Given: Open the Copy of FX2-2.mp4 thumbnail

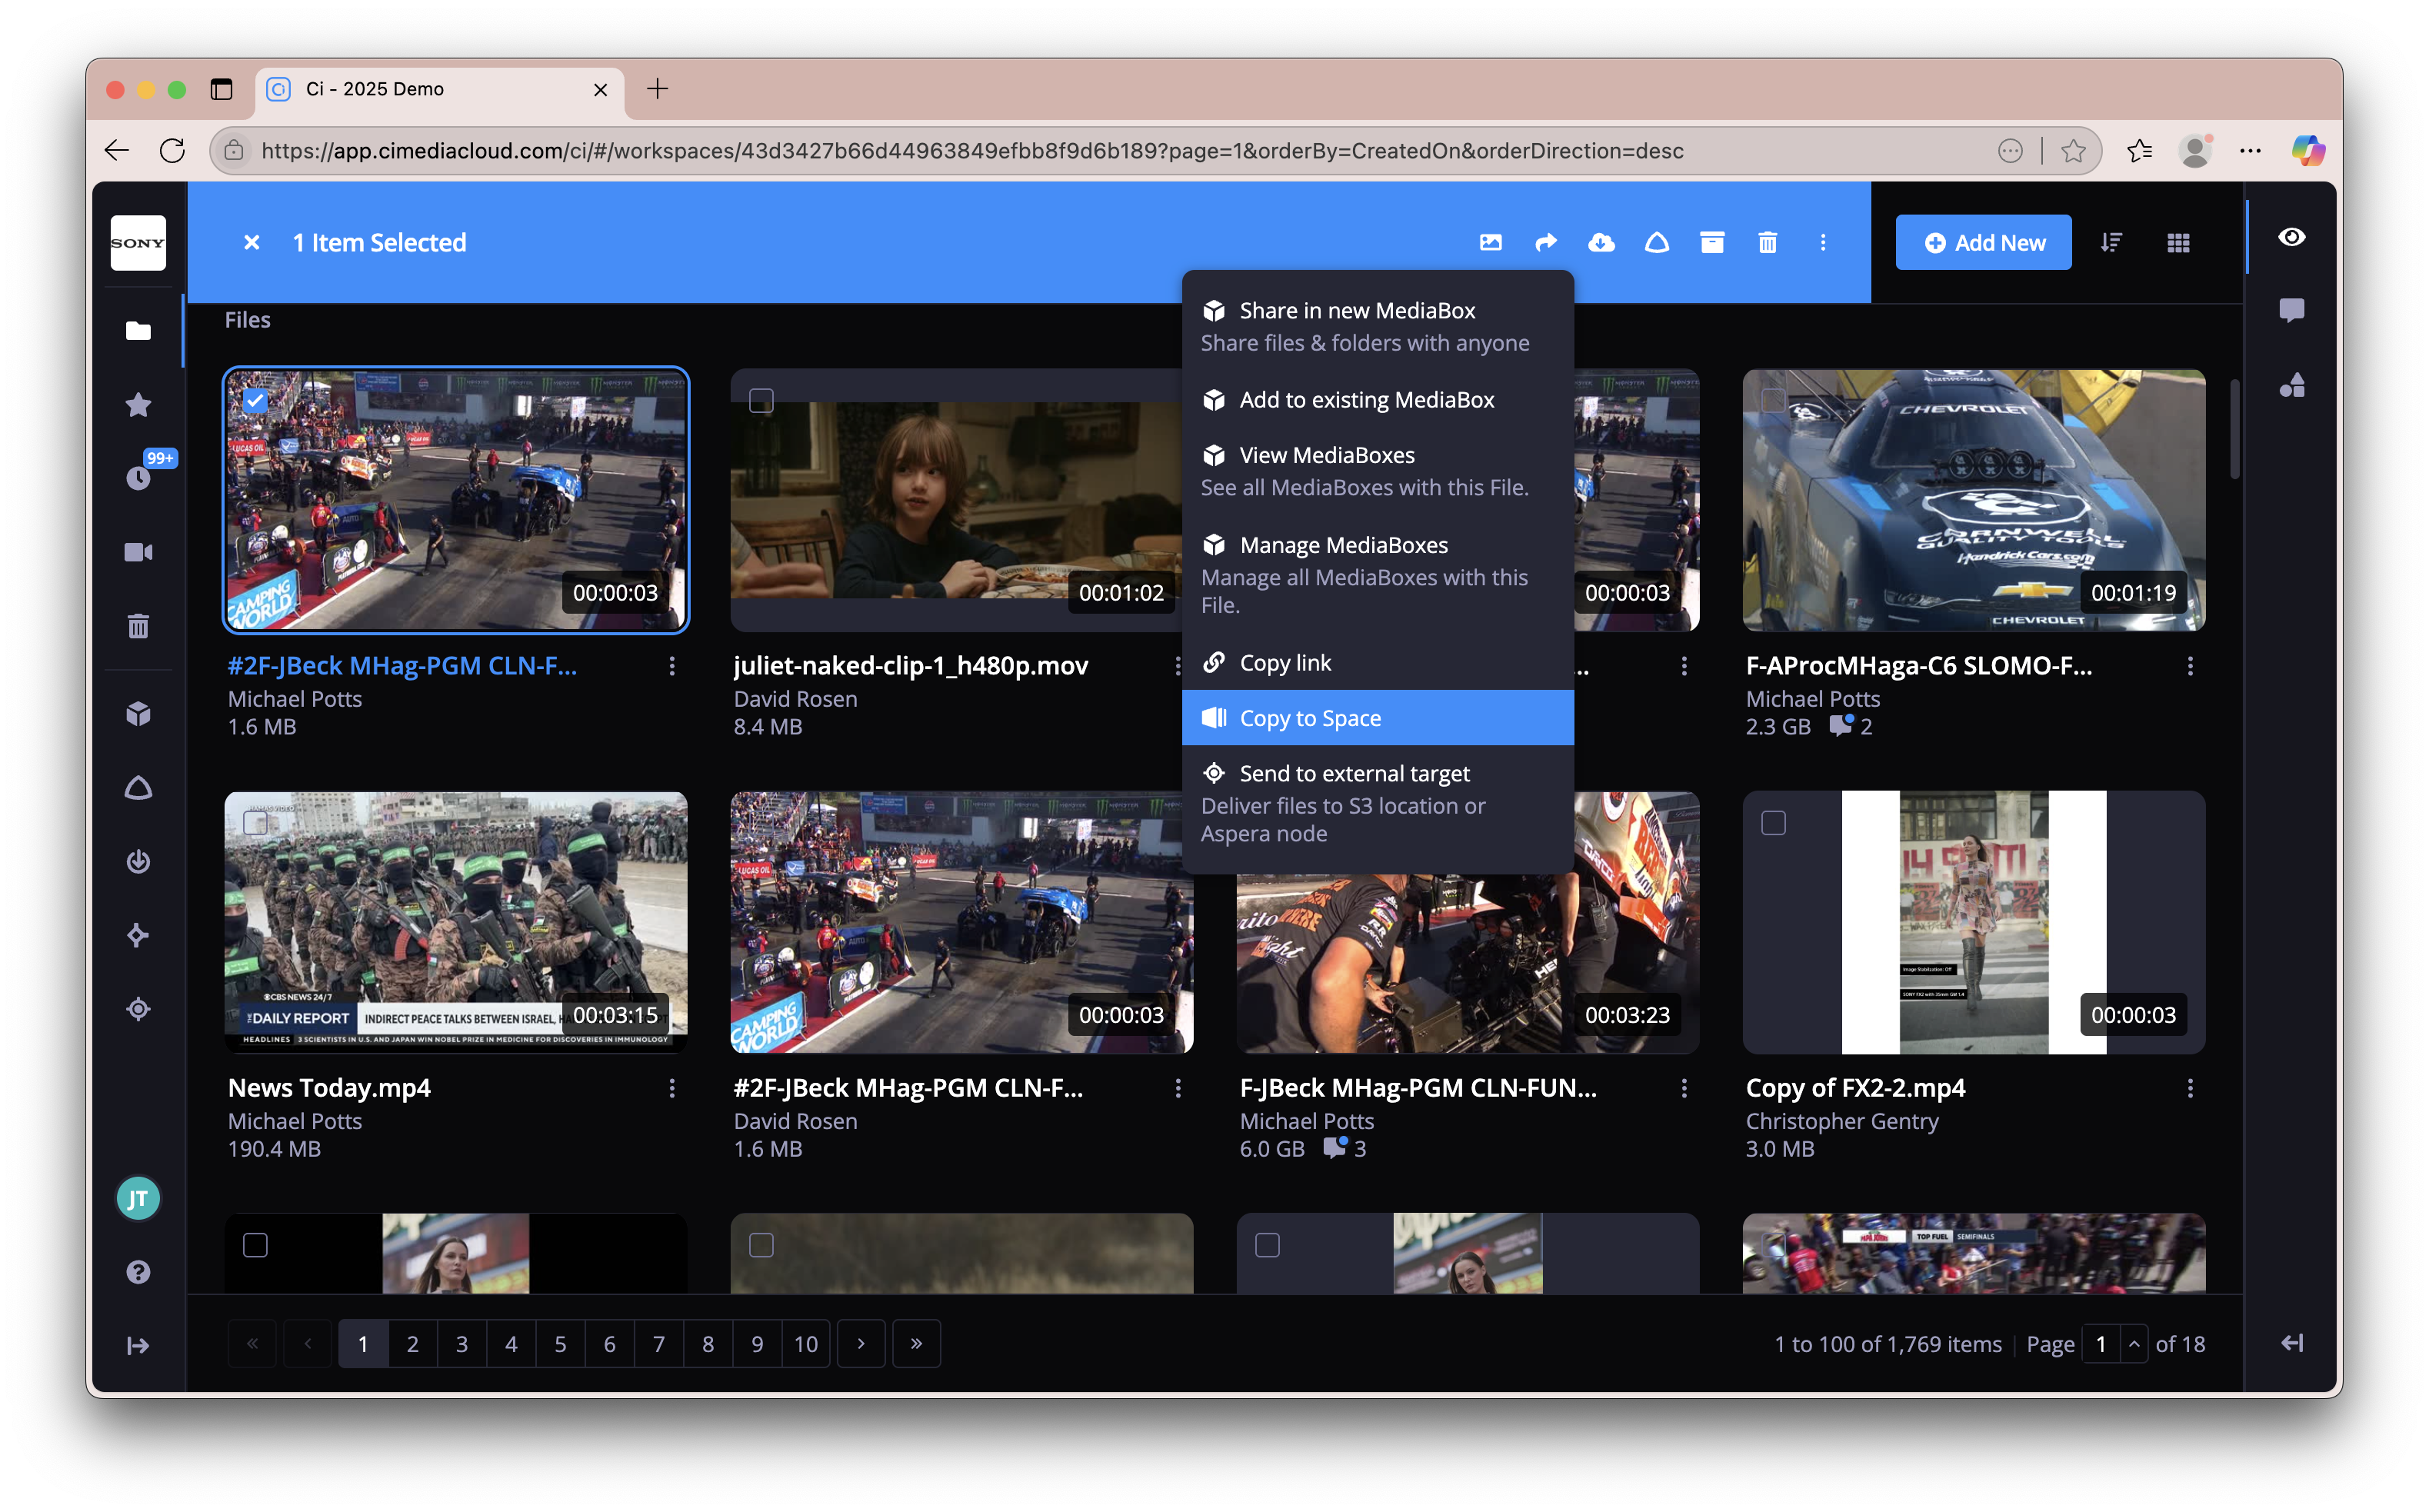Looking at the screenshot, I should coord(1973,922).
